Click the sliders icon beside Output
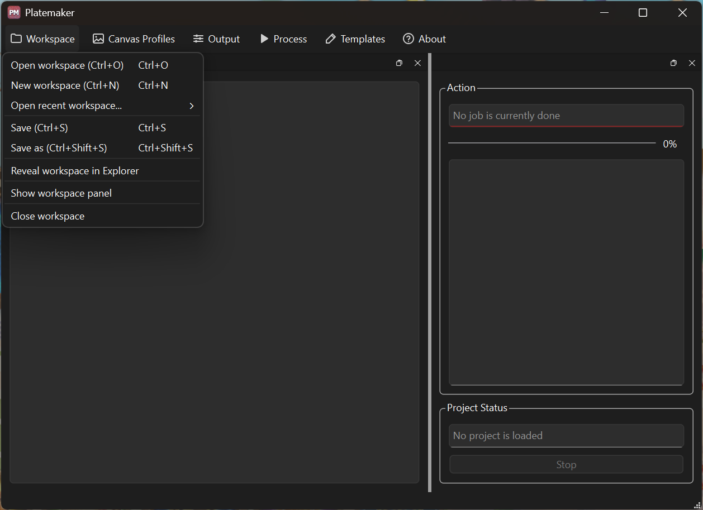703x510 pixels. click(x=198, y=39)
